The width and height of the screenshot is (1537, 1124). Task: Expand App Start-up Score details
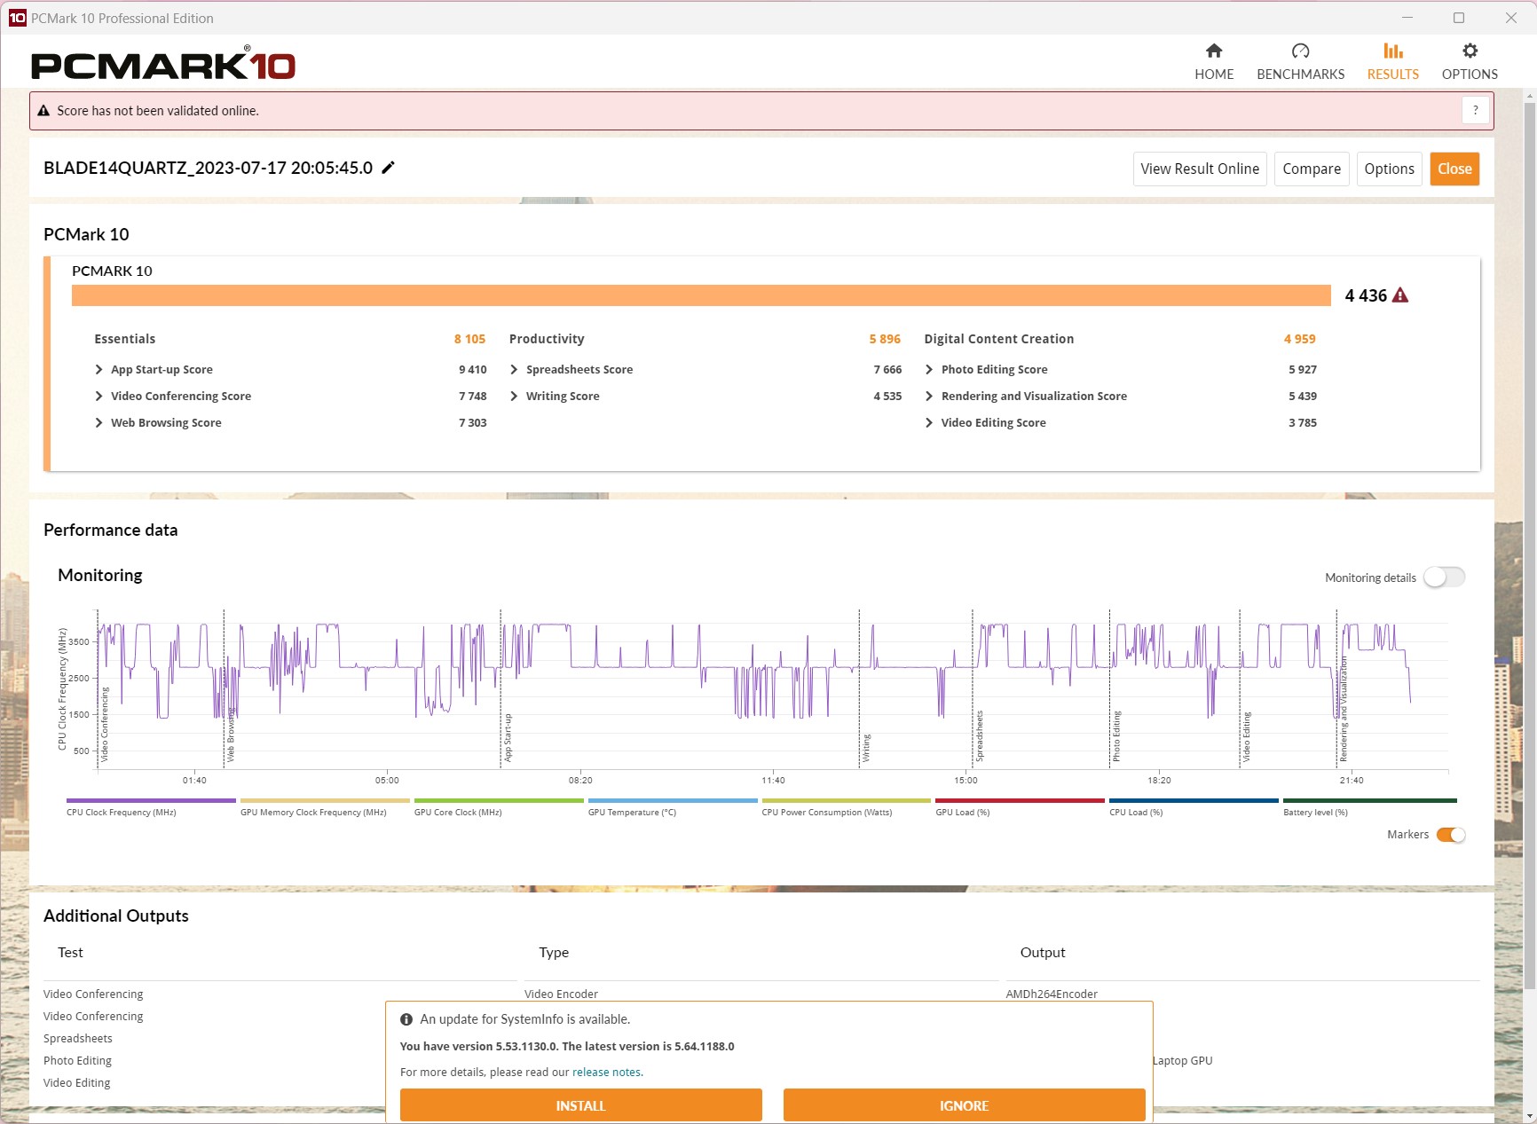[99, 370]
